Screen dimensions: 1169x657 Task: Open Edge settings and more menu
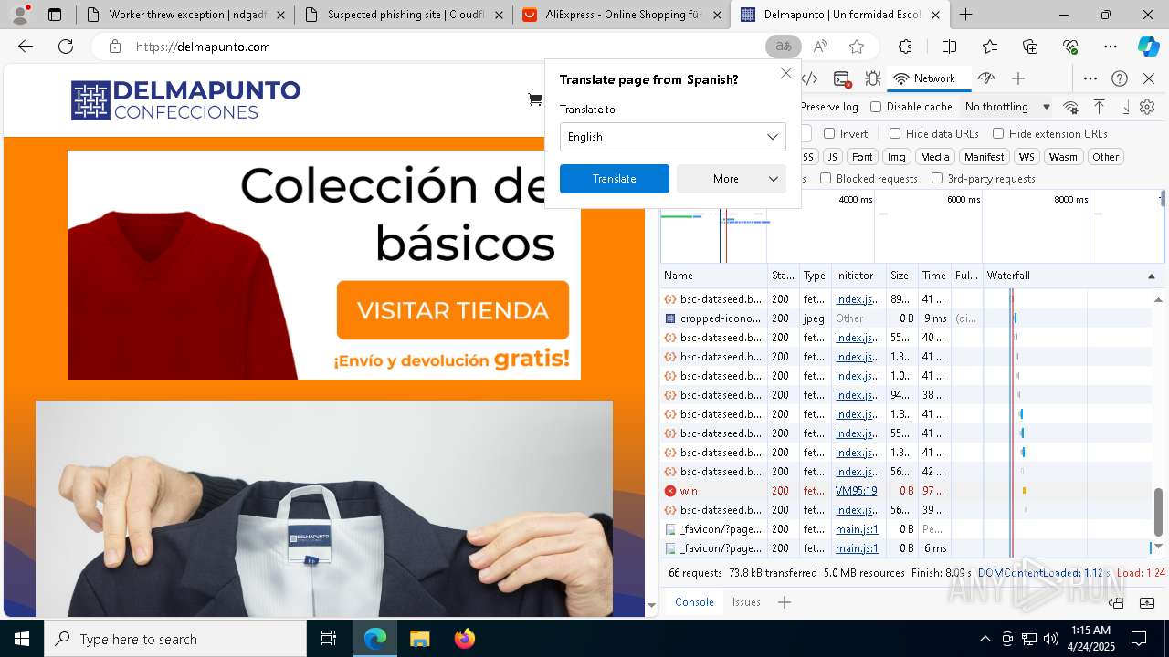(x=1111, y=47)
